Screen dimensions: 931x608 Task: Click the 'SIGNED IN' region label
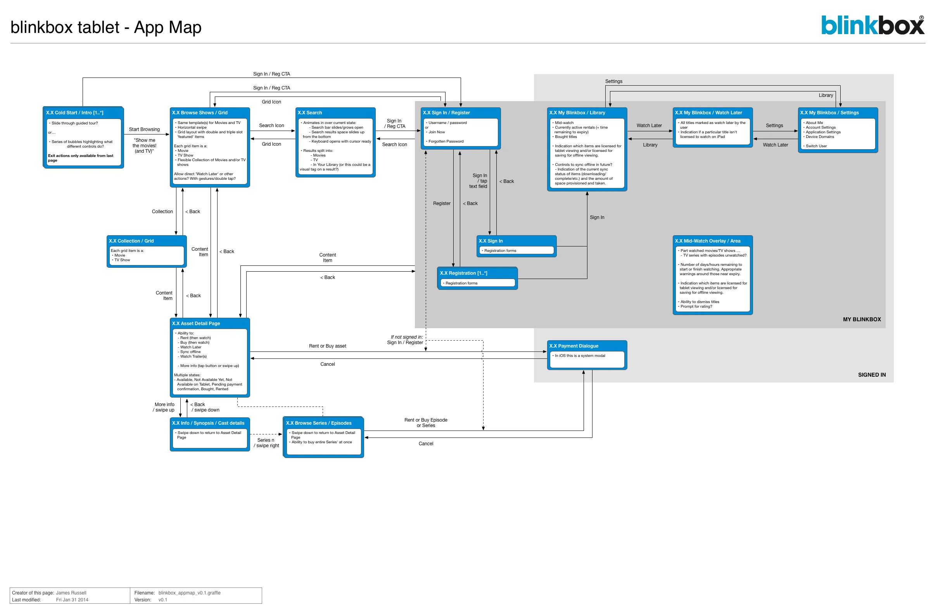coord(872,375)
